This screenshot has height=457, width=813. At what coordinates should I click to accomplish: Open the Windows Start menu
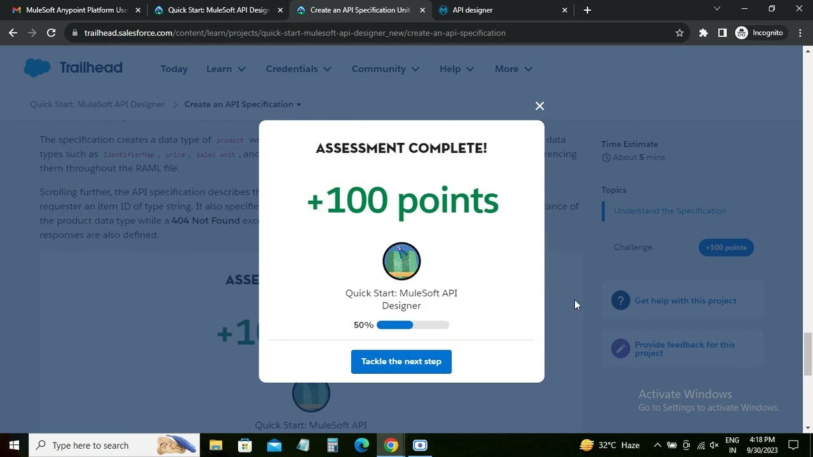(x=14, y=446)
